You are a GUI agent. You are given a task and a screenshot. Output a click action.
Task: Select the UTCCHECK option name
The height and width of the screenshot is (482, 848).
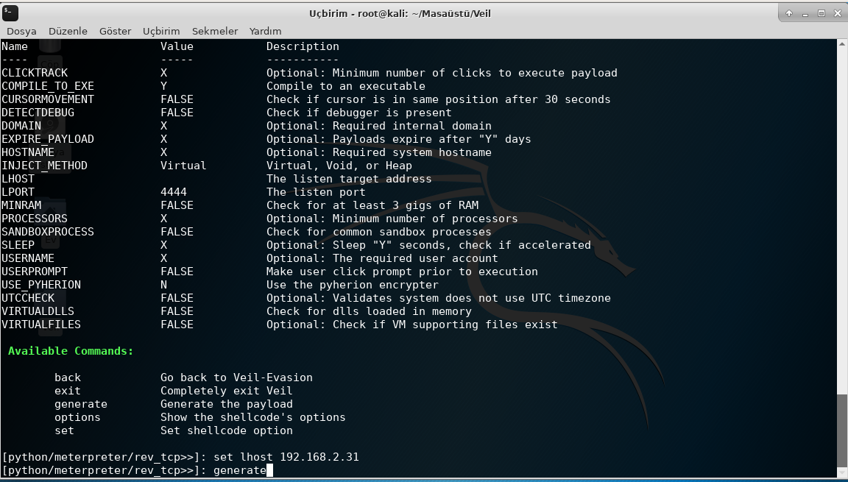coord(28,298)
